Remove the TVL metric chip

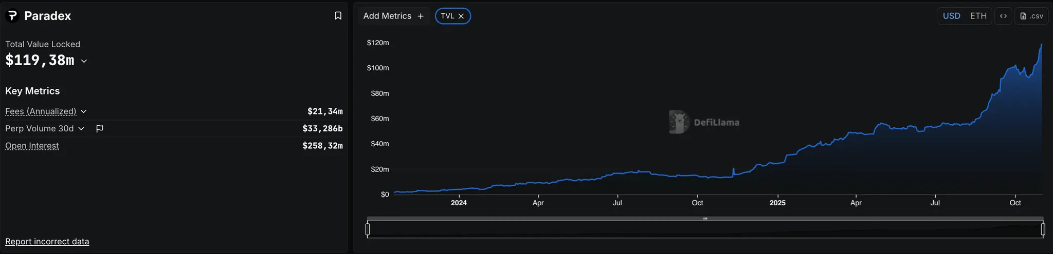[461, 16]
